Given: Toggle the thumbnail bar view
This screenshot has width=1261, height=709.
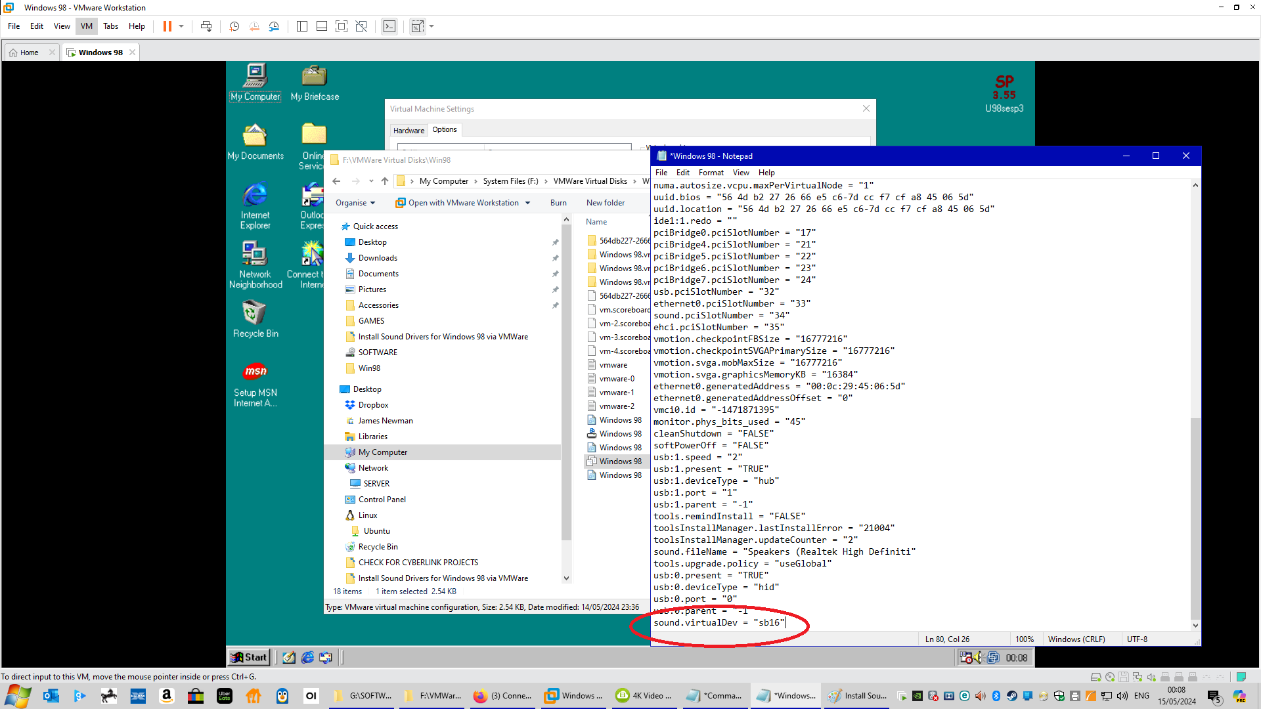Looking at the screenshot, I should 322,26.
